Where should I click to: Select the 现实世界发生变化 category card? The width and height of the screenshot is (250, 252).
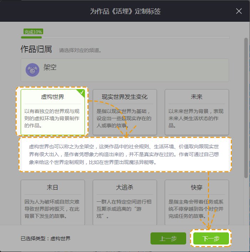124,112
